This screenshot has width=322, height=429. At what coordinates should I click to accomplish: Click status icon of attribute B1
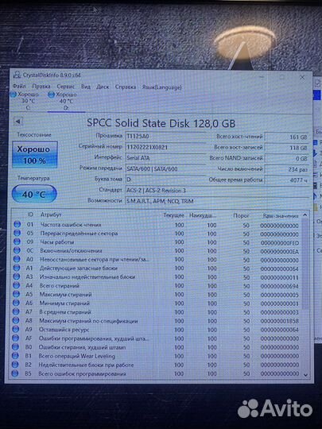tap(15, 356)
